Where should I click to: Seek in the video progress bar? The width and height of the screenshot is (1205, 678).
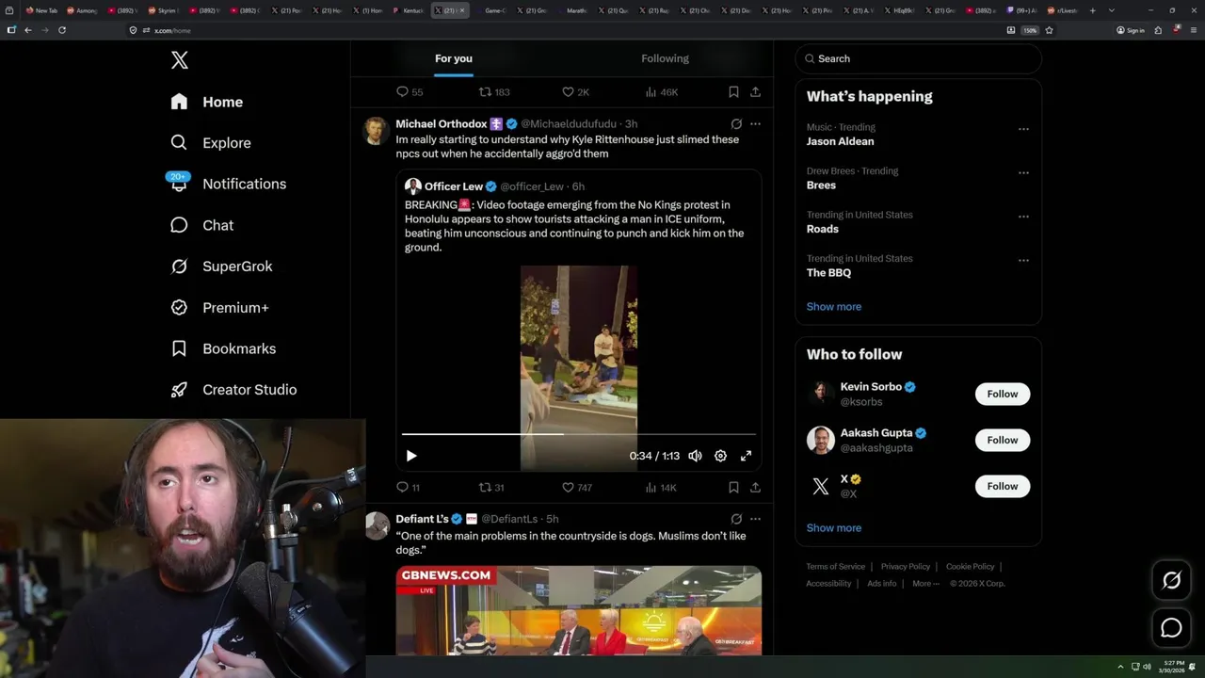pos(579,434)
